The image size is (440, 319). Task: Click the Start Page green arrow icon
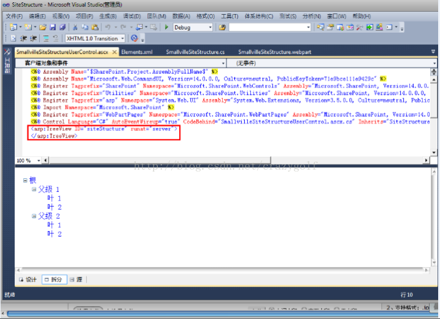369,27
